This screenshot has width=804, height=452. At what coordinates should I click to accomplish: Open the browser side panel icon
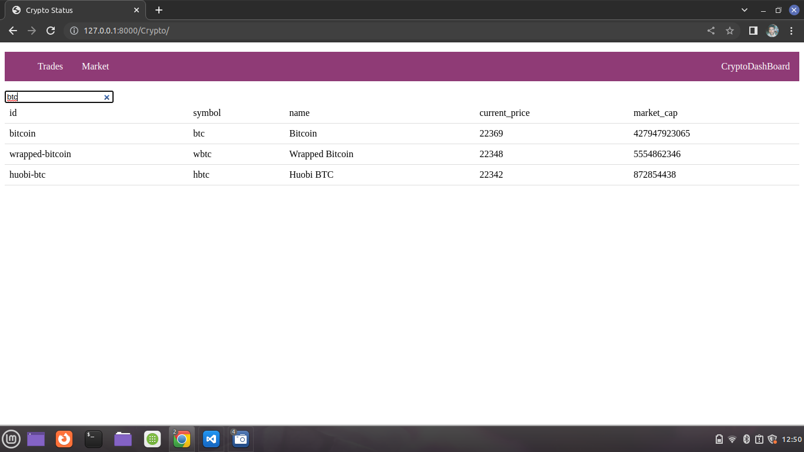pyautogui.click(x=753, y=31)
